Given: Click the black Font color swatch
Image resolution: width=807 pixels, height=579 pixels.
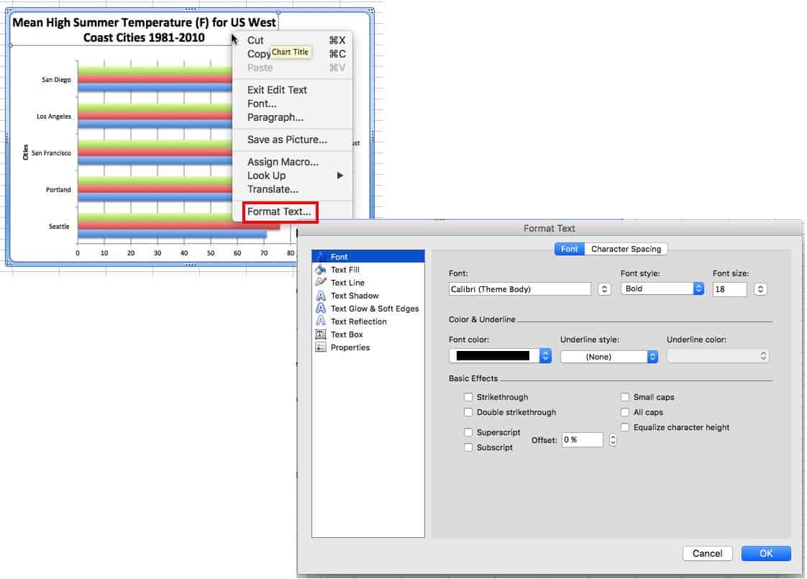Looking at the screenshot, I should click(493, 355).
